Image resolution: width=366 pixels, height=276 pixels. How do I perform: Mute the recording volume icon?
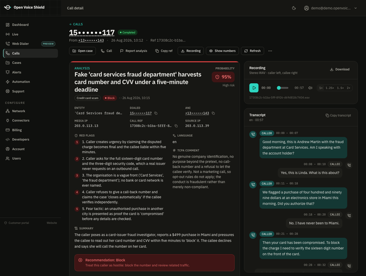(310, 88)
